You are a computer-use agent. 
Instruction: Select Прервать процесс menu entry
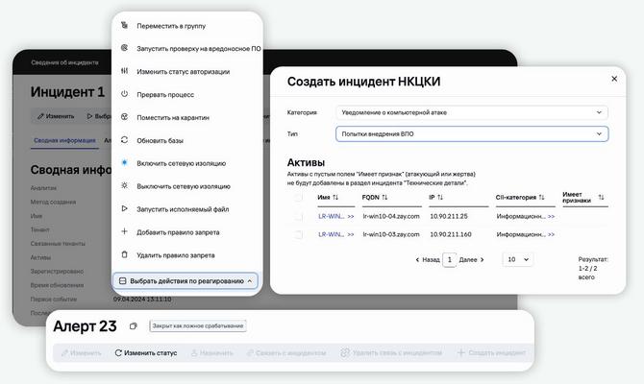click(165, 94)
